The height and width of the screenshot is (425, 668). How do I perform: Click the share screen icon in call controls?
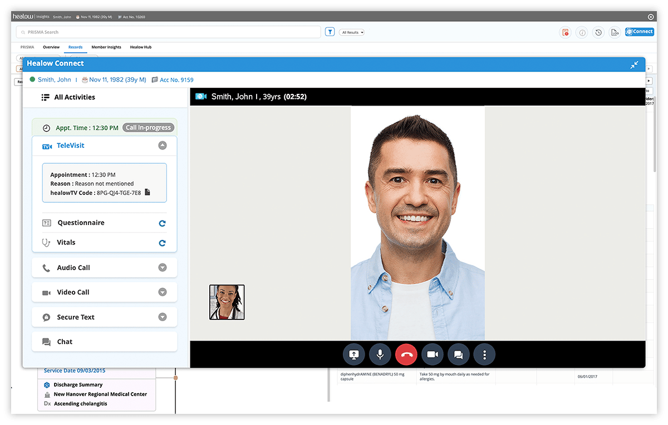coord(354,354)
